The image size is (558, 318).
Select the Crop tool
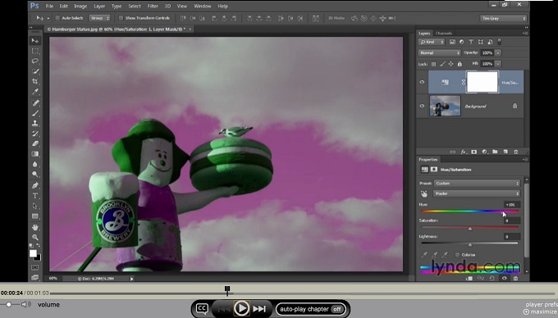[34, 82]
